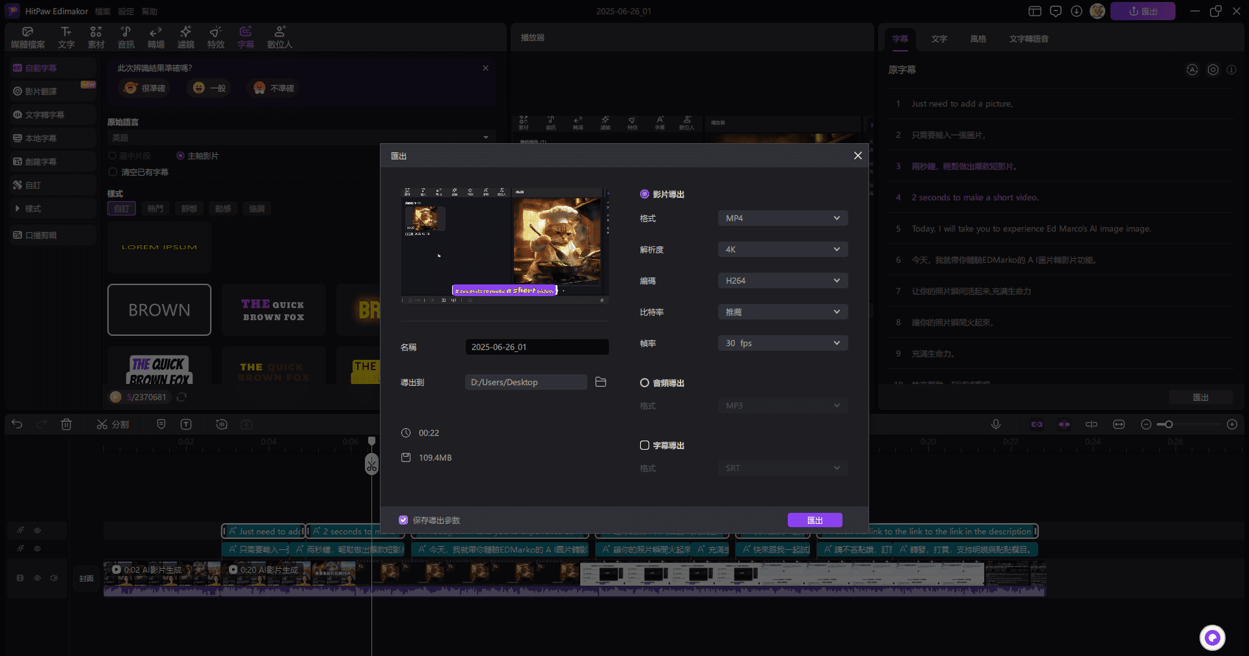Open the 濾鏡 filters tool
Image resolution: width=1249 pixels, height=656 pixels.
click(186, 38)
